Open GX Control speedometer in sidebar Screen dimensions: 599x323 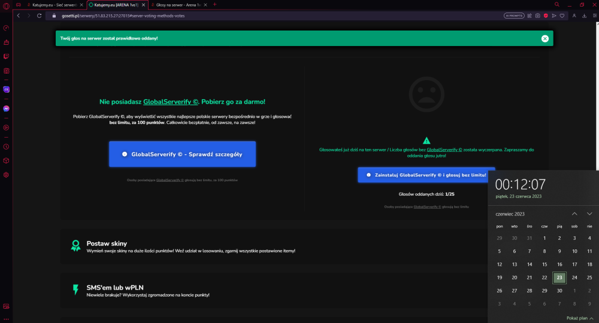click(x=6, y=28)
